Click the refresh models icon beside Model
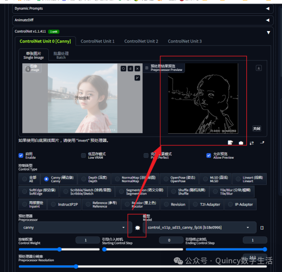The width and height of the screenshot is (282, 272). (x=262, y=228)
